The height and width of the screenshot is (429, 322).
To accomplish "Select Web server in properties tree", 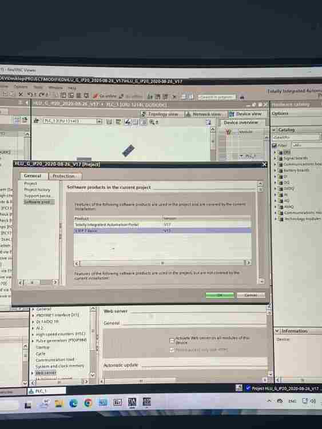I will 46,373.
